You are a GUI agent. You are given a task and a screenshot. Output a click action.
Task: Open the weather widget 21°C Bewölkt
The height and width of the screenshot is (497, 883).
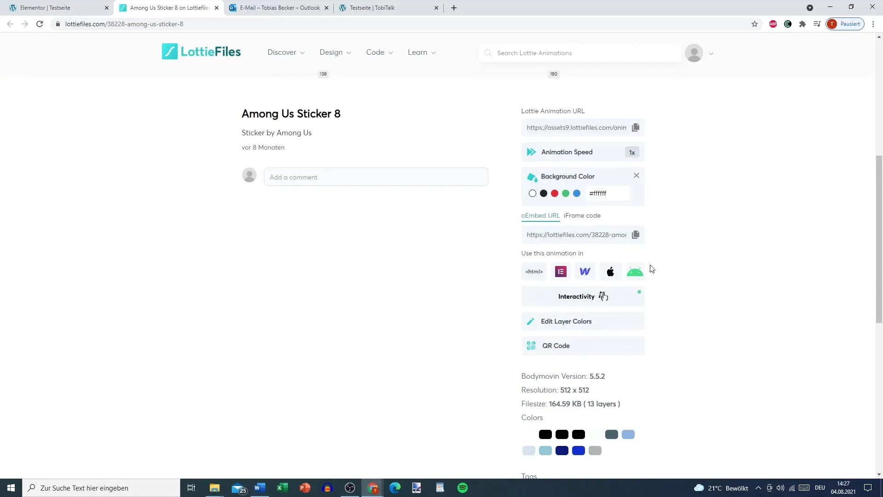pos(721,488)
